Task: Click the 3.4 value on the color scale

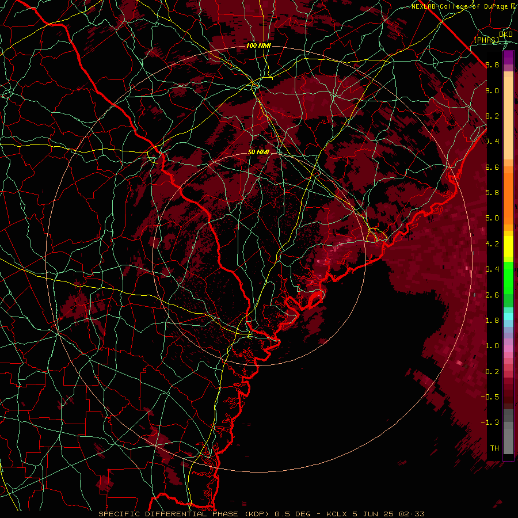Action: pyautogui.click(x=492, y=269)
